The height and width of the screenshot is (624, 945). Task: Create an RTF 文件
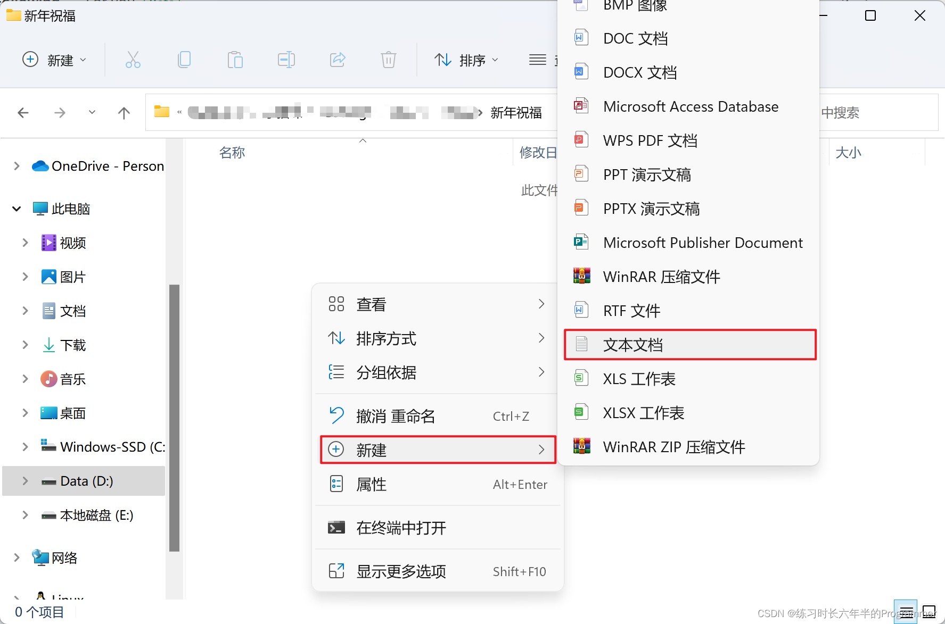[689, 311]
